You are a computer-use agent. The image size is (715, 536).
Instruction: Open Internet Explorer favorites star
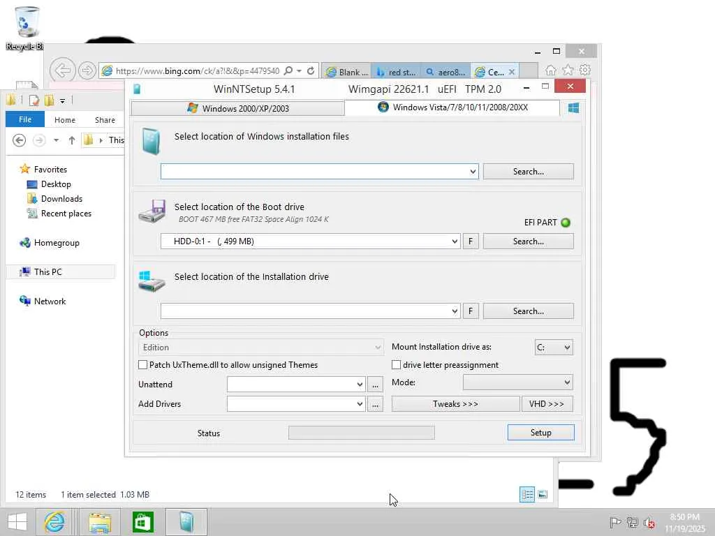568,70
